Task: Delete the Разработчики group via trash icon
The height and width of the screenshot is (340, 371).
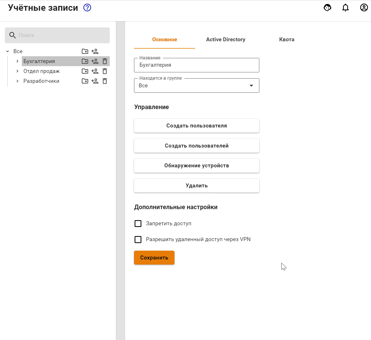Action: click(105, 81)
